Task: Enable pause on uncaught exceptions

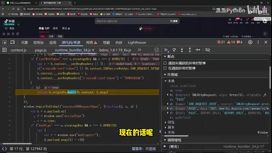Action: pos(165,63)
